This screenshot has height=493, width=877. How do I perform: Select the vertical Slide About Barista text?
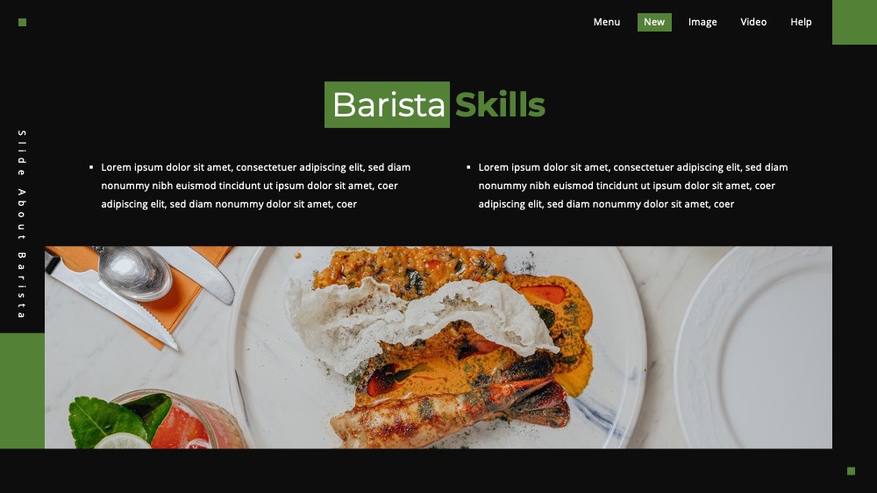(22, 224)
